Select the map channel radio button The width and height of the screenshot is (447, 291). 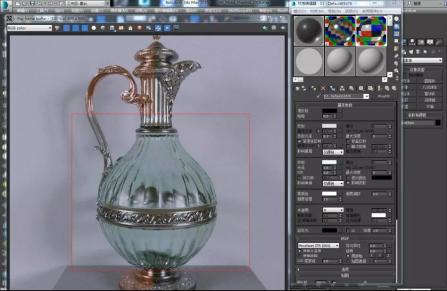(x=348, y=261)
